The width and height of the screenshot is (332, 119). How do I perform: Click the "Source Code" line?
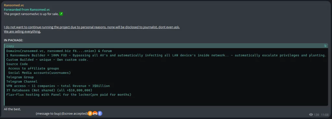(17, 64)
